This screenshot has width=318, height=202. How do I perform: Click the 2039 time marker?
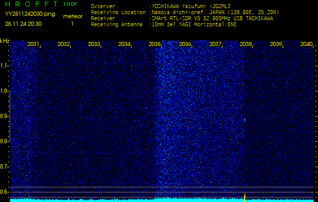[276, 44]
